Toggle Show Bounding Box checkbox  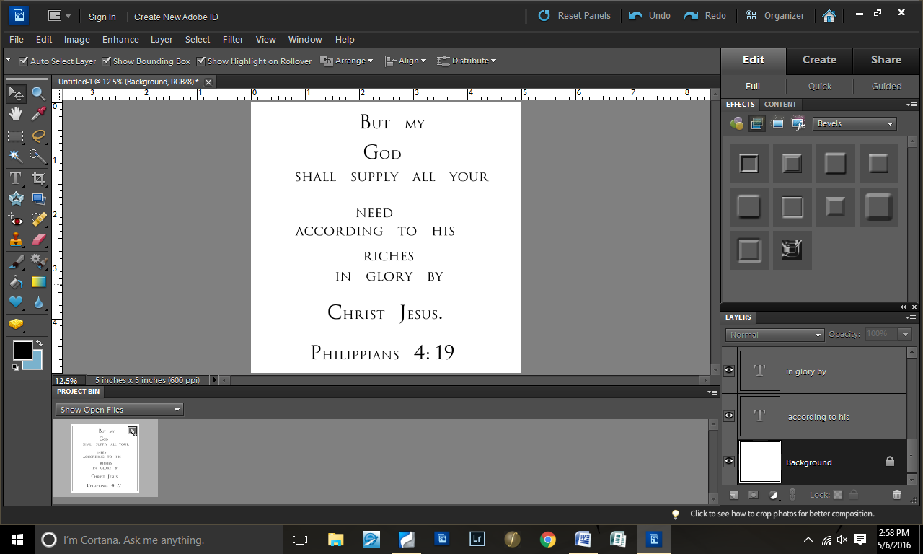[x=107, y=61]
